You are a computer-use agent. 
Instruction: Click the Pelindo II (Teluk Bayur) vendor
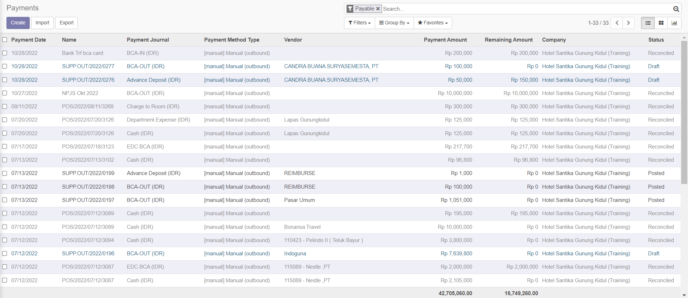tap(324, 240)
